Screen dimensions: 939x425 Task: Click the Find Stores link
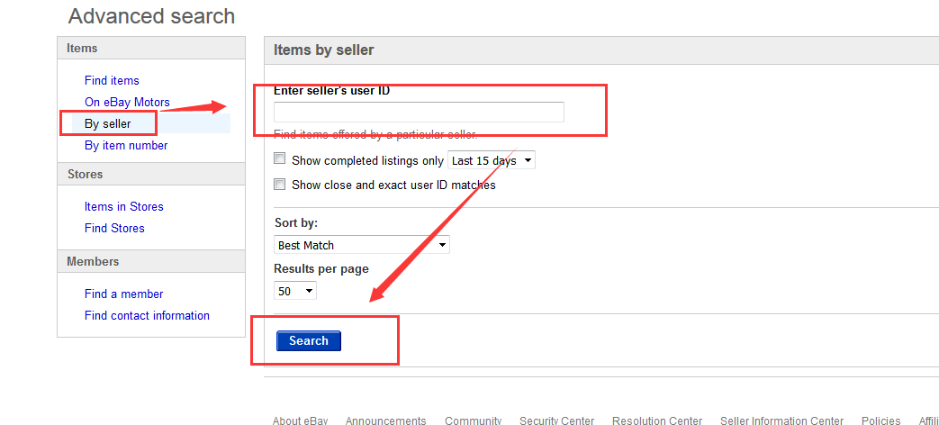pos(114,228)
